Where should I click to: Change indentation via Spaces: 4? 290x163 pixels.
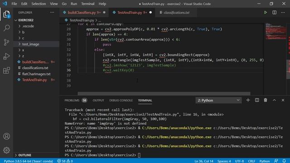pos(224,161)
